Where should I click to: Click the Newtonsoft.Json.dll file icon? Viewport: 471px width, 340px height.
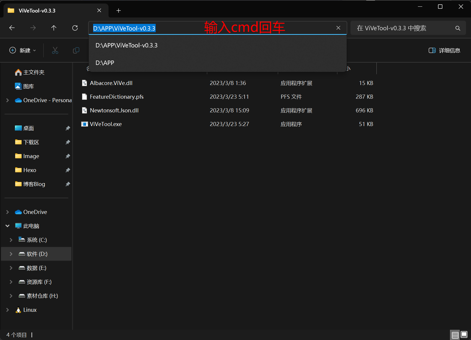click(x=84, y=110)
